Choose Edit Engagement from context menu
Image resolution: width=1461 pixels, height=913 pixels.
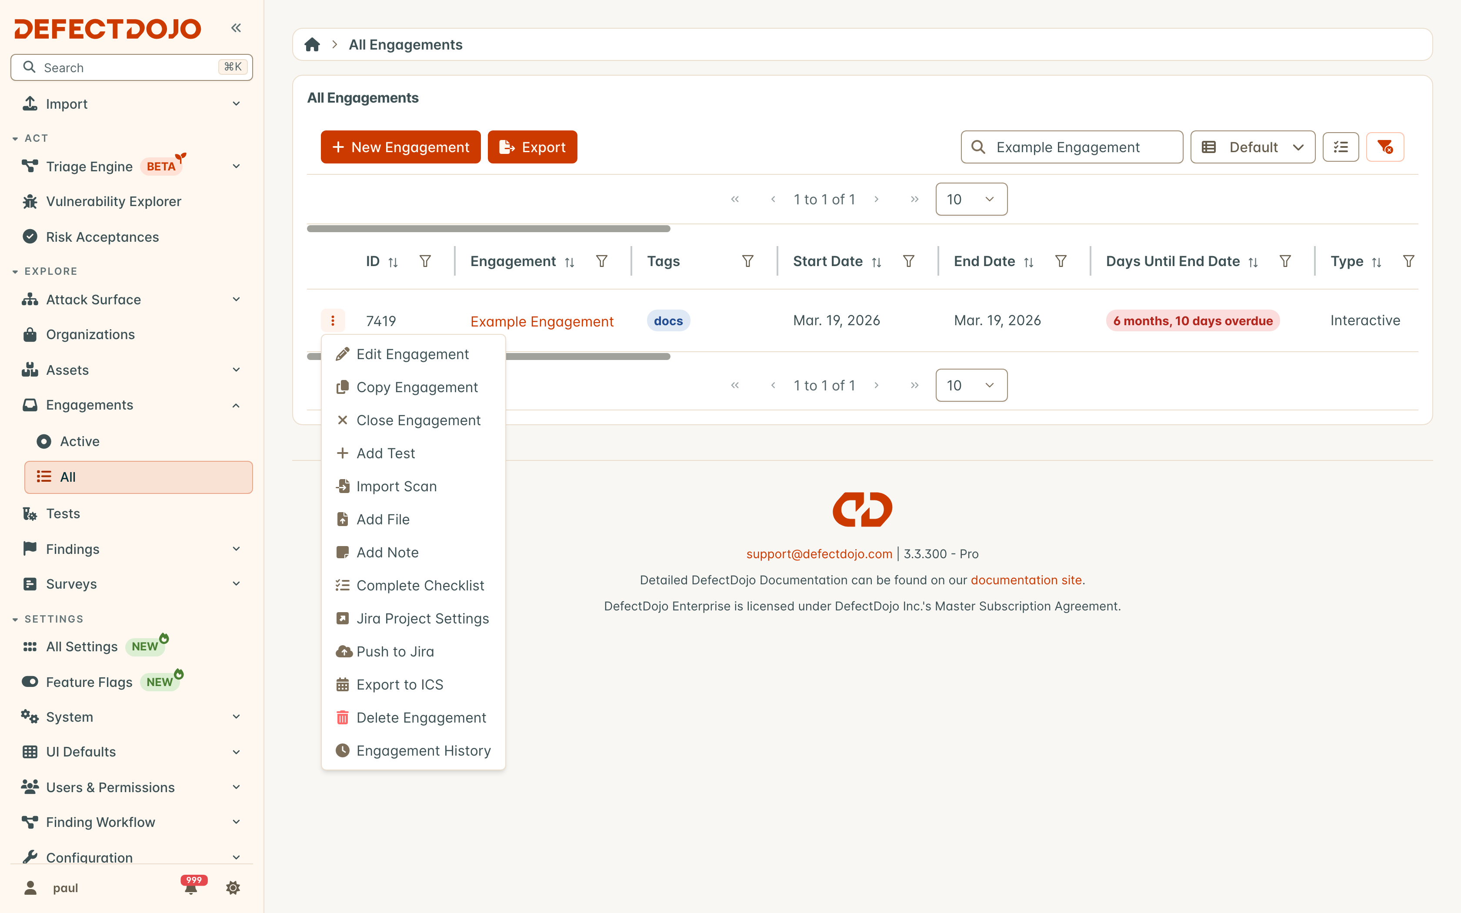(x=413, y=354)
